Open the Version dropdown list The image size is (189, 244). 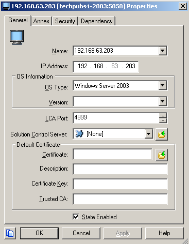pyautogui.click(x=162, y=101)
